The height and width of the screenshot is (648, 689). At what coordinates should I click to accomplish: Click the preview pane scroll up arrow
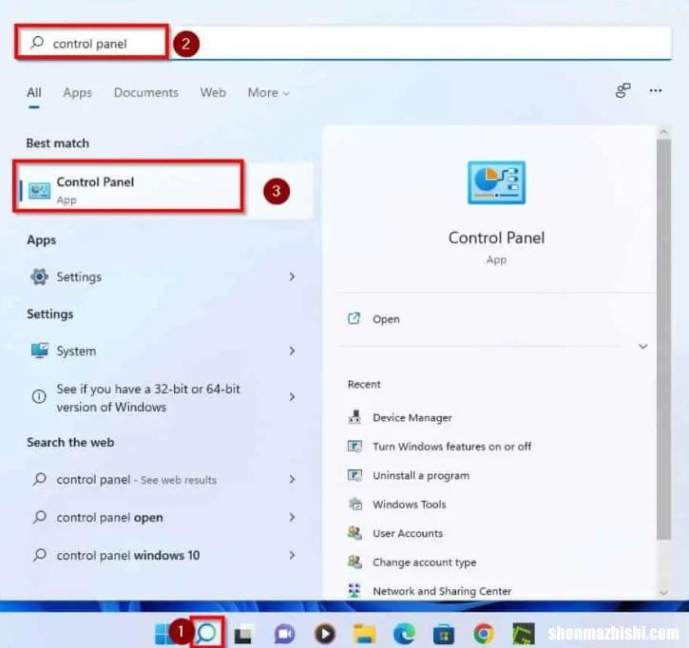(x=663, y=131)
